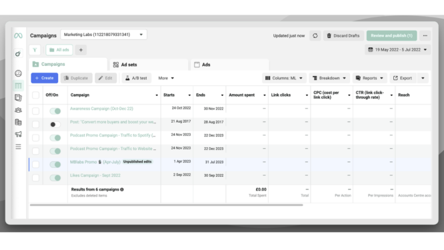Toggle the Likes Campaign Sept 2022 switch
Screen dimensions: 444x250
click(55, 178)
